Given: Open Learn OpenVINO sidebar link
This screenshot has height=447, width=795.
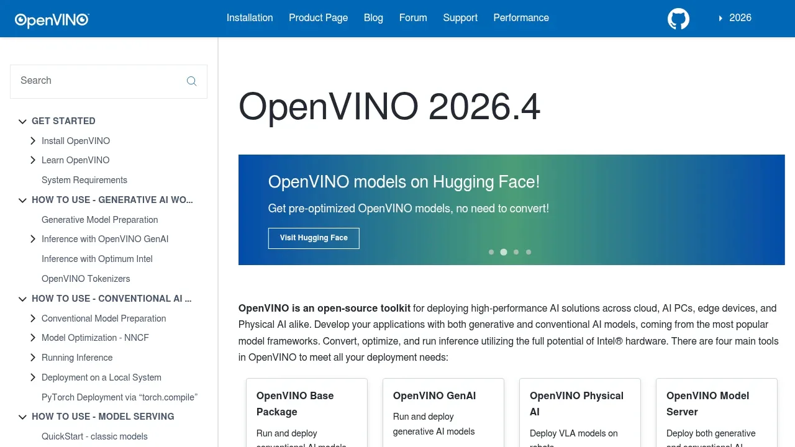Looking at the screenshot, I should coord(75,160).
